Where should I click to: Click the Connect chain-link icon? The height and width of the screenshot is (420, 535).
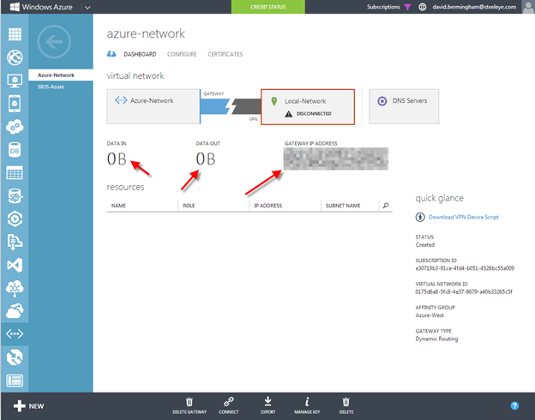(228, 400)
